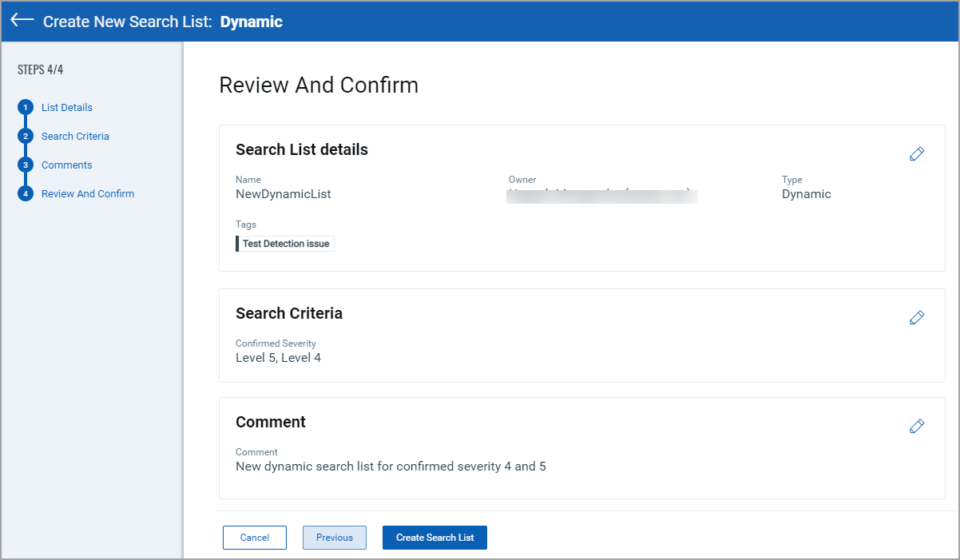
Task: Click step circle 3 in the sidebar
Action: click(x=25, y=165)
